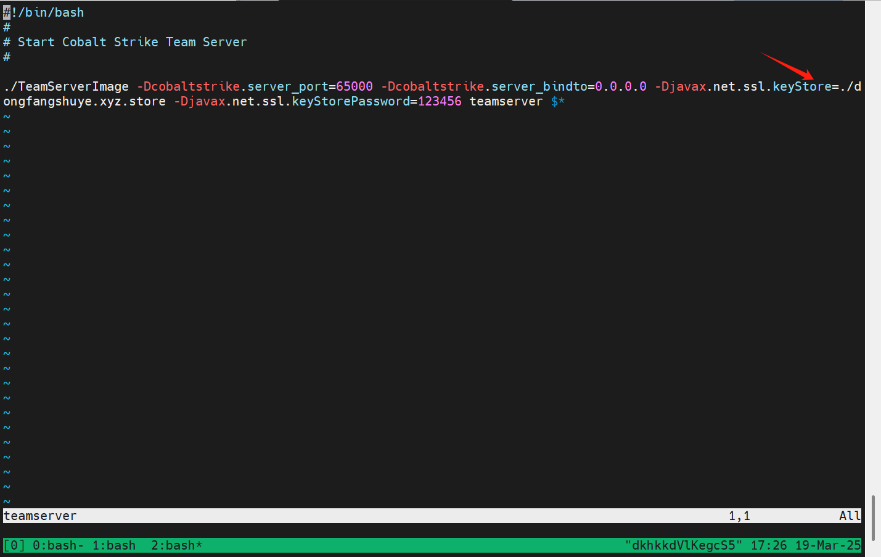Click the server_bindto value 0.0.0.0
This screenshot has height=557, width=881.
621,86
